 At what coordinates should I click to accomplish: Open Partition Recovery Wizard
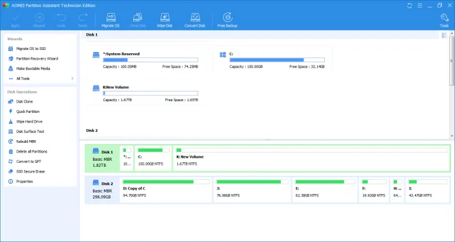[37, 58]
